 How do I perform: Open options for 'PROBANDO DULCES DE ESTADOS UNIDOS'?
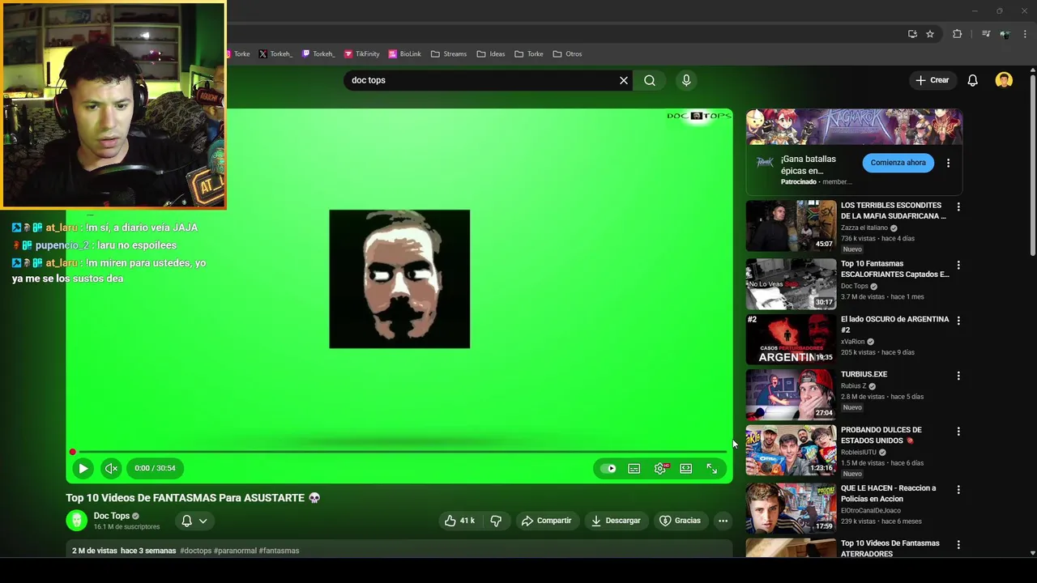(958, 432)
